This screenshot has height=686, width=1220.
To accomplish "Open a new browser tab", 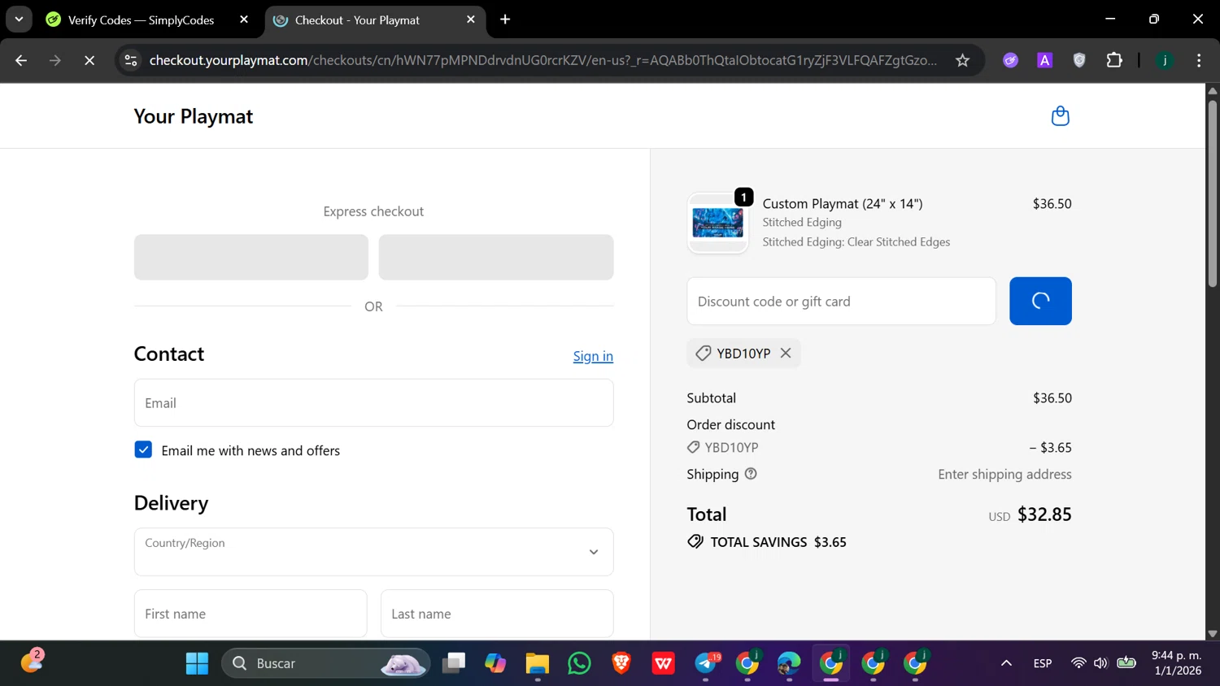I will 505,20.
